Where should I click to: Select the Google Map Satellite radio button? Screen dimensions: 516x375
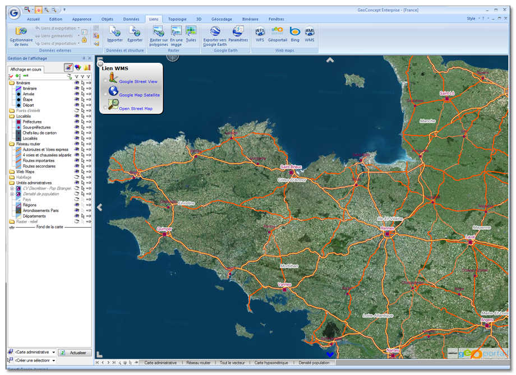click(105, 94)
